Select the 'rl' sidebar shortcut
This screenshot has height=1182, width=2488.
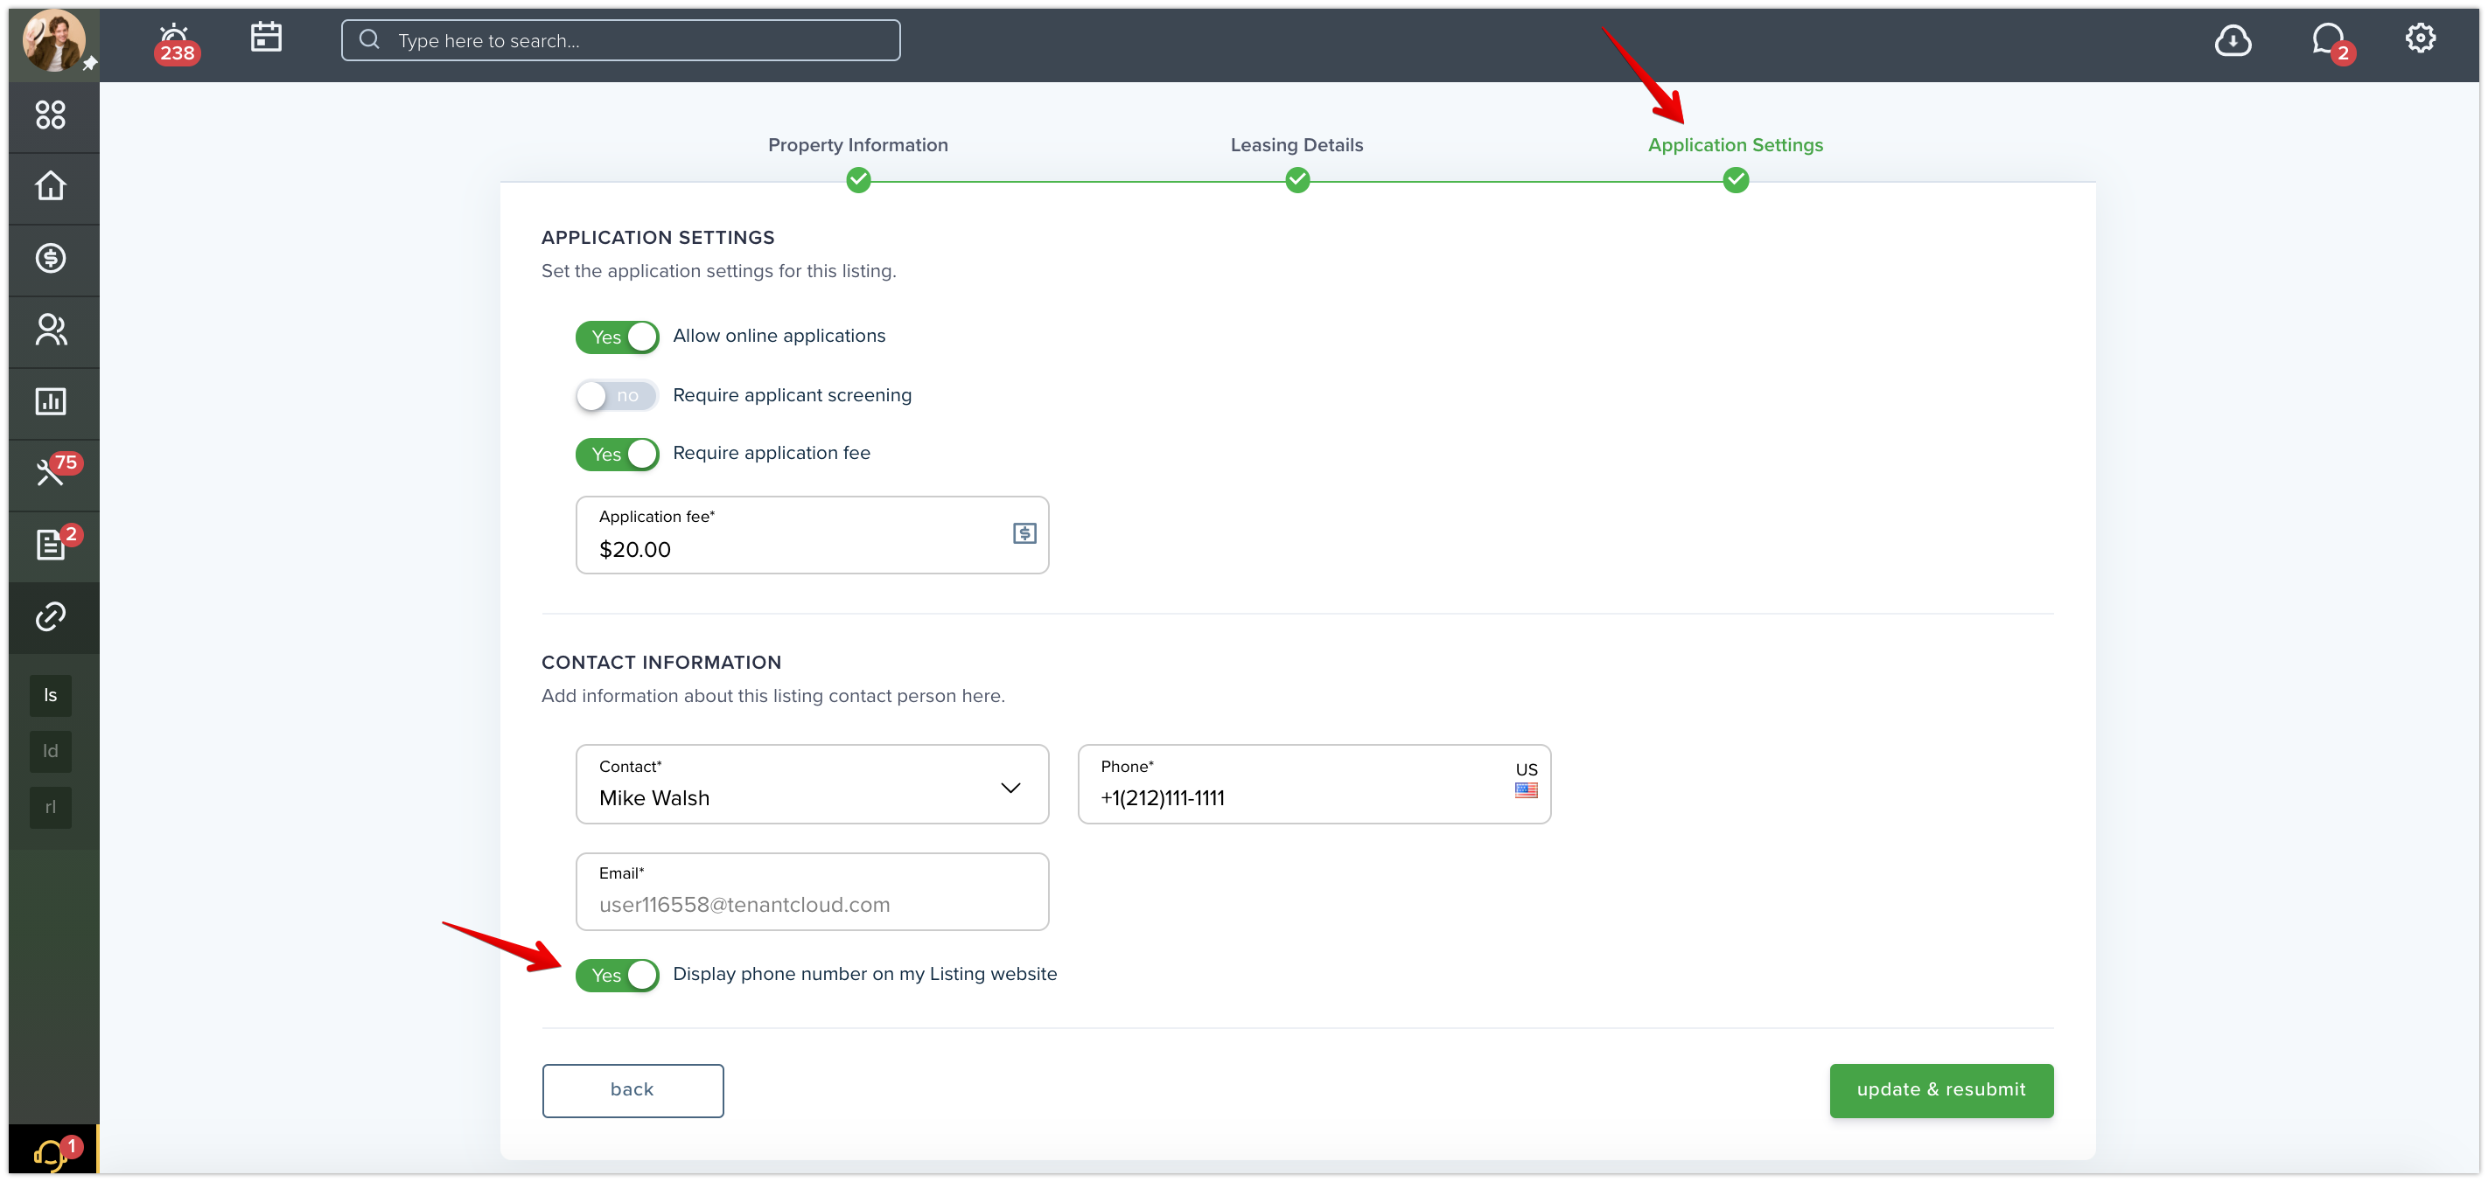50,808
